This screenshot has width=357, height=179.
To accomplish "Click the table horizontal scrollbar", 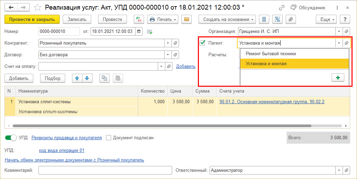I will click(162, 126).
